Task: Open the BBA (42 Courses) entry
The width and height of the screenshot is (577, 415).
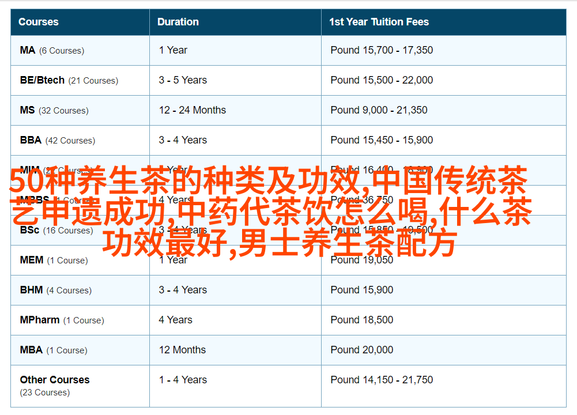Action: point(57,140)
